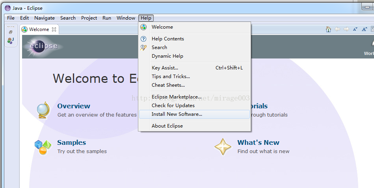Viewport: 374px width, 188px height.
Task: Click the Overview globe icon
Action: [x=43, y=110]
